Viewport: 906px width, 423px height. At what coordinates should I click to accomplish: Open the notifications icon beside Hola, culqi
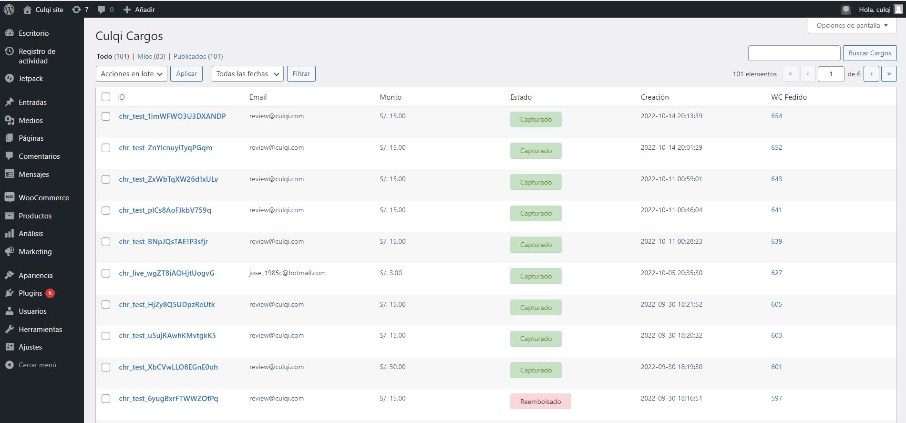(x=846, y=10)
